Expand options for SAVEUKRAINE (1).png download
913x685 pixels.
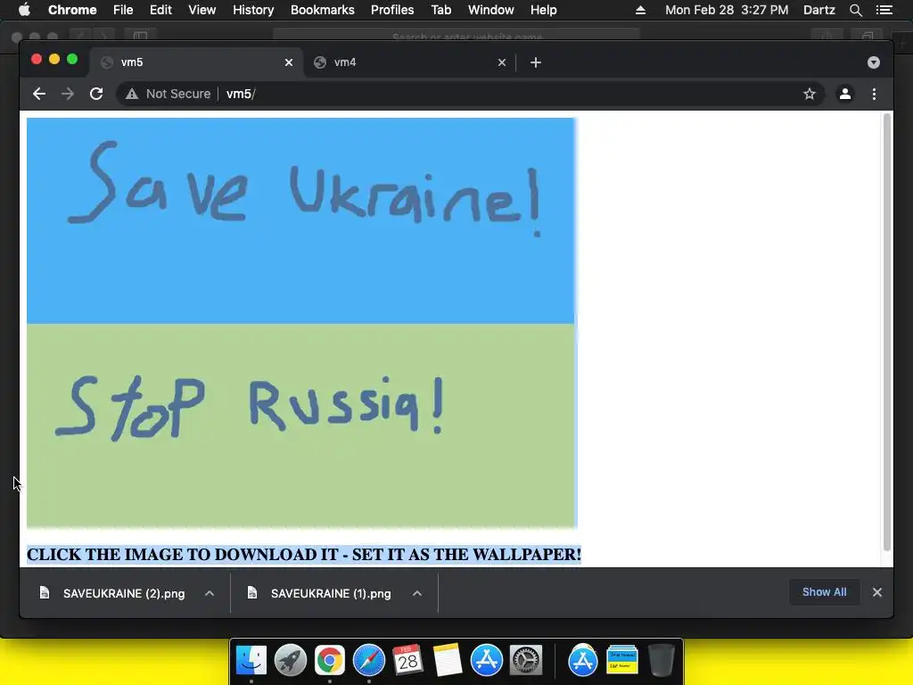[417, 593]
